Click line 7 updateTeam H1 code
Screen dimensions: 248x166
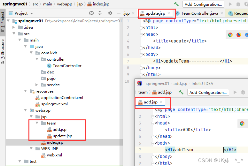pyautogui.click(x=193, y=61)
